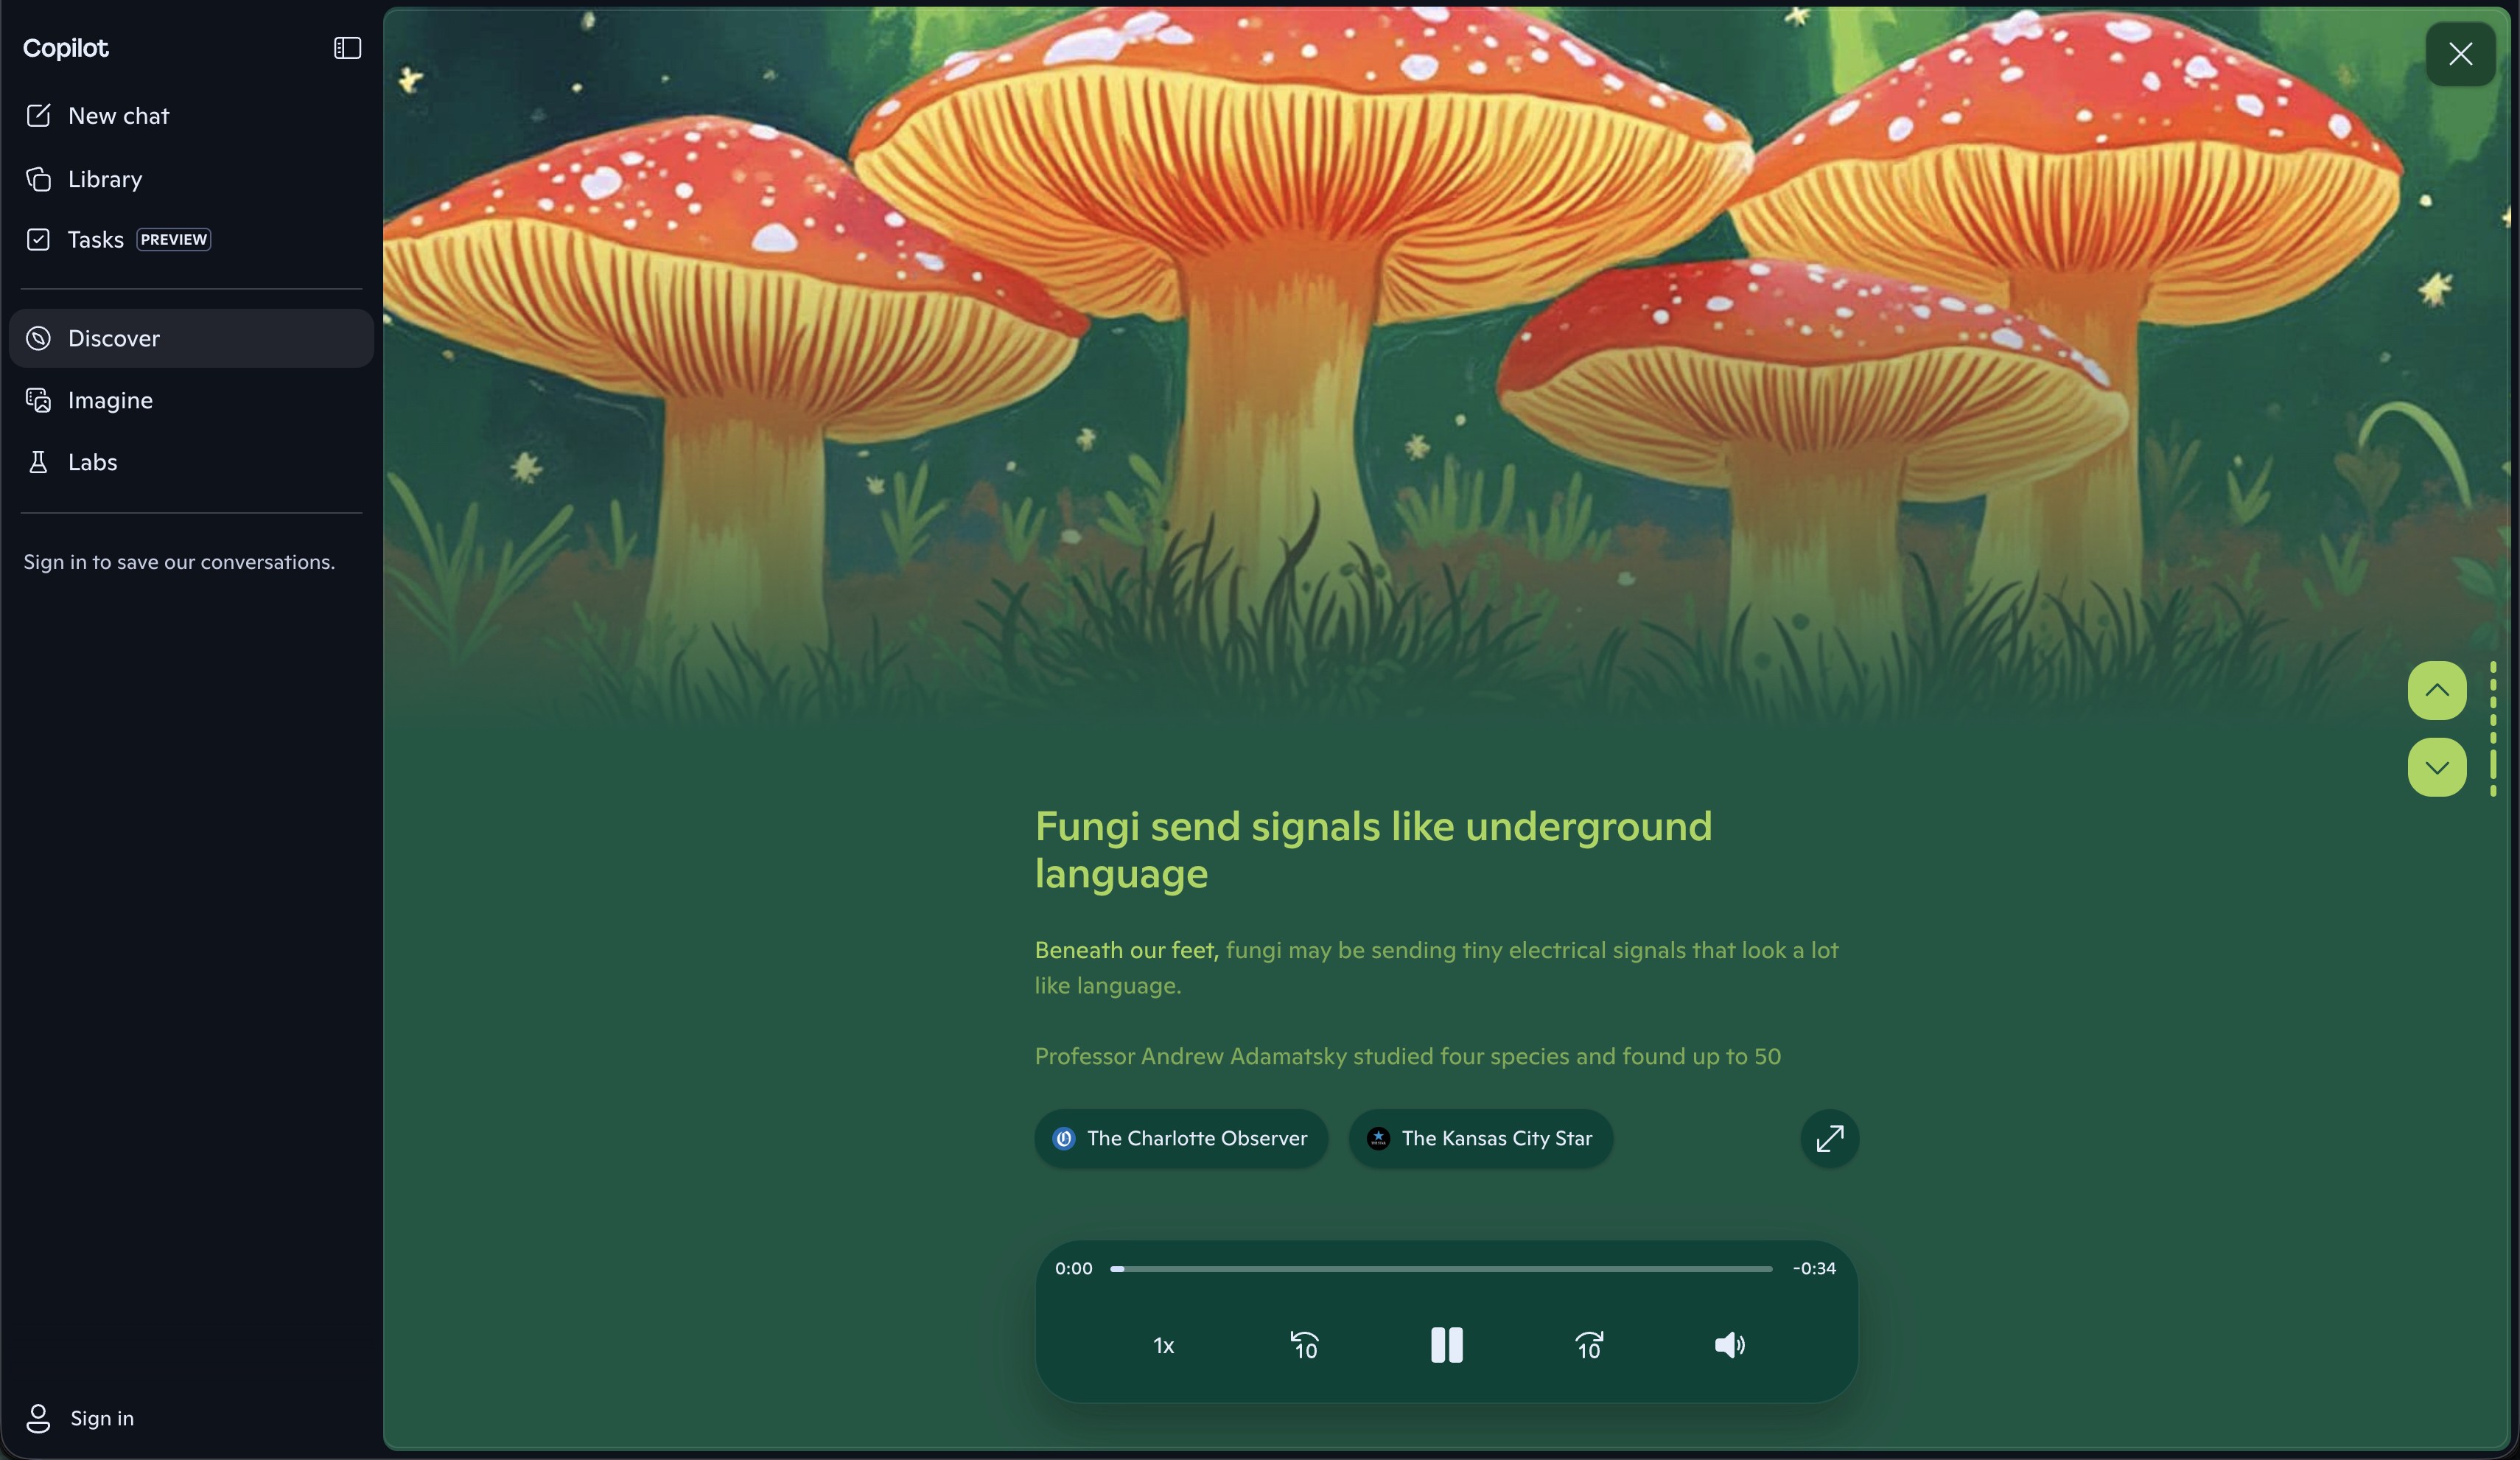
Task: Change 1x playback speed
Action: [1163, 1346]
